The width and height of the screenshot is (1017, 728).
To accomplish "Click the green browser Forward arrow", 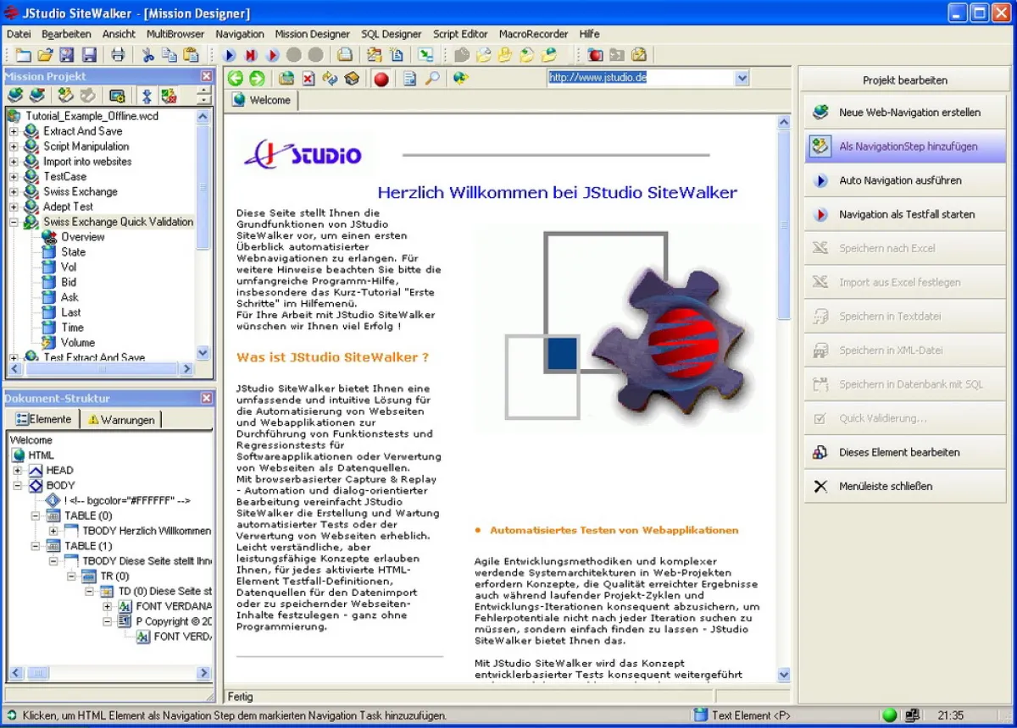I will point(256,79).
